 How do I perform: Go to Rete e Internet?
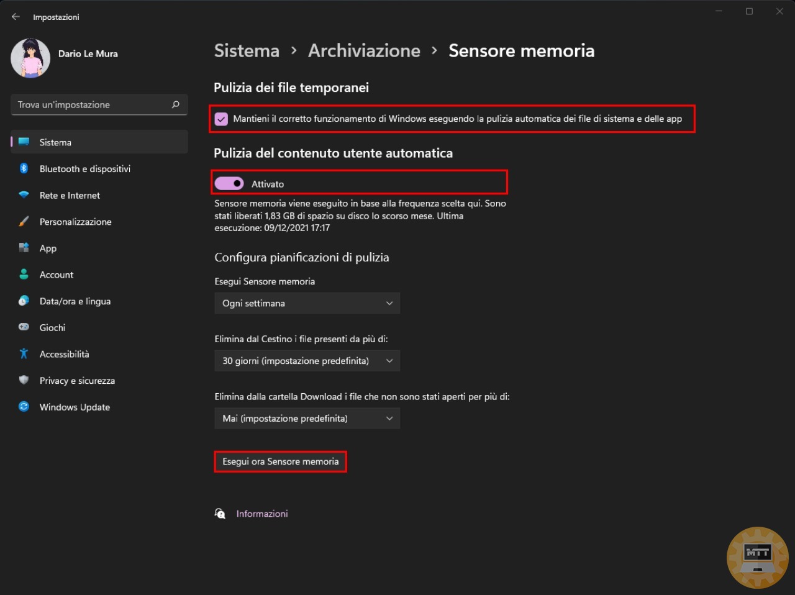(99, 195)
